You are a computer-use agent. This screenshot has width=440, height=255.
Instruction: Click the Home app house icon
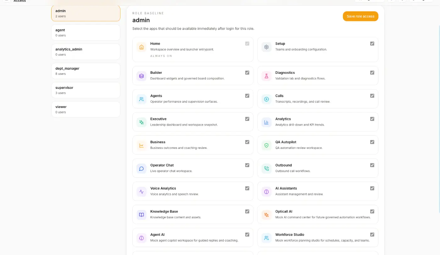pyautogui.click(x=141, y=47)
